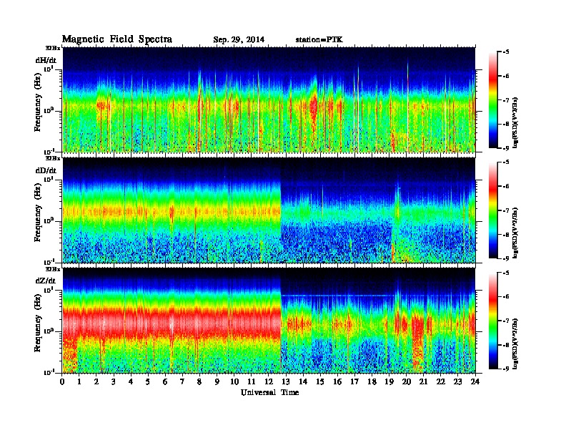Click the color bar beside the dZ/dt panel
The image size is (566, 438).
(x=493, y=321)
